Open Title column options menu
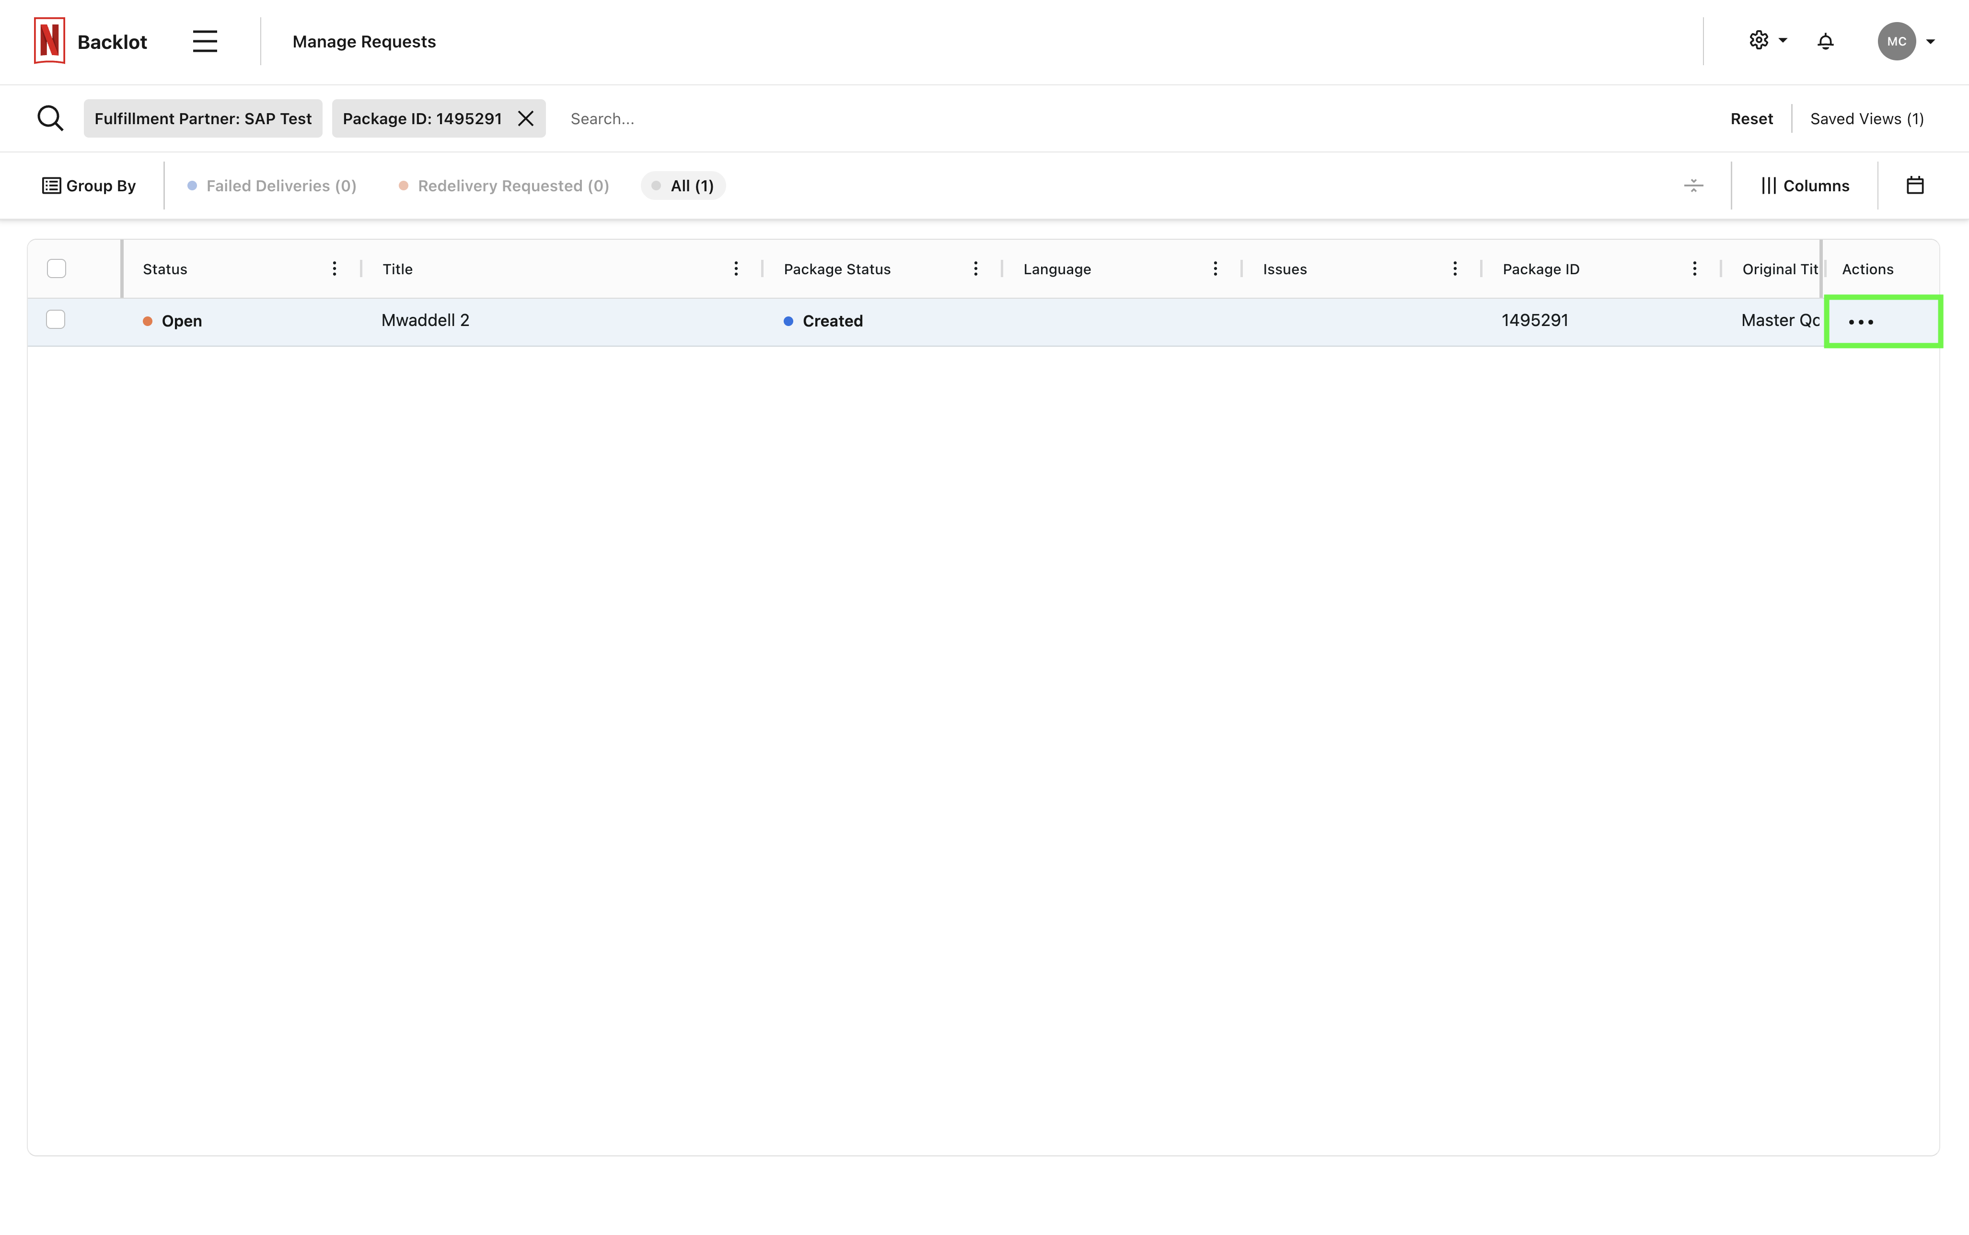 pos(736,269)
